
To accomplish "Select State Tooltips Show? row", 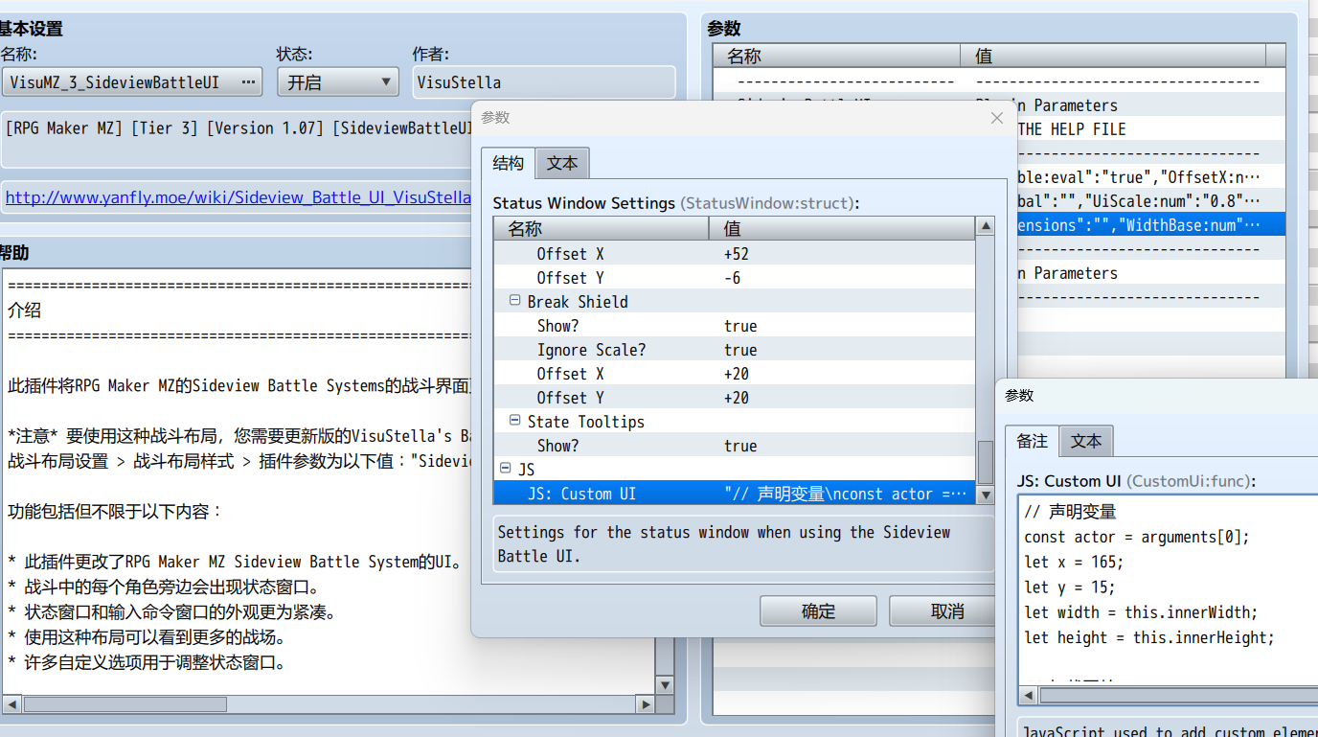I will pos(735,446).
